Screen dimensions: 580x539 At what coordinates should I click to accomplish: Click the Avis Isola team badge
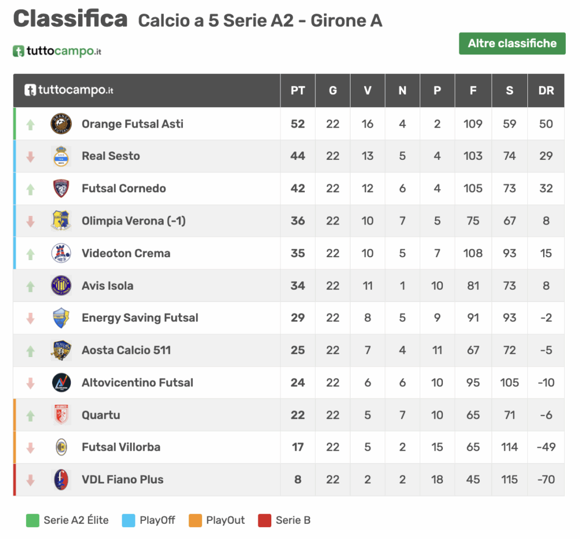(61, 285)
